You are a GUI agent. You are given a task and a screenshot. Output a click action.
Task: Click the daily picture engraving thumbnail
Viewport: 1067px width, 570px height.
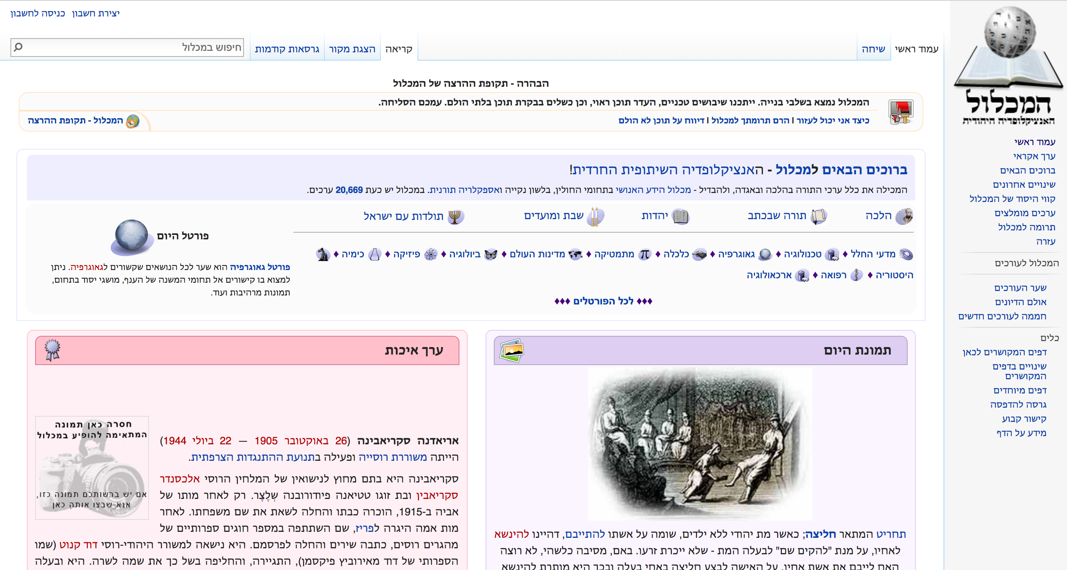(700, 444)
